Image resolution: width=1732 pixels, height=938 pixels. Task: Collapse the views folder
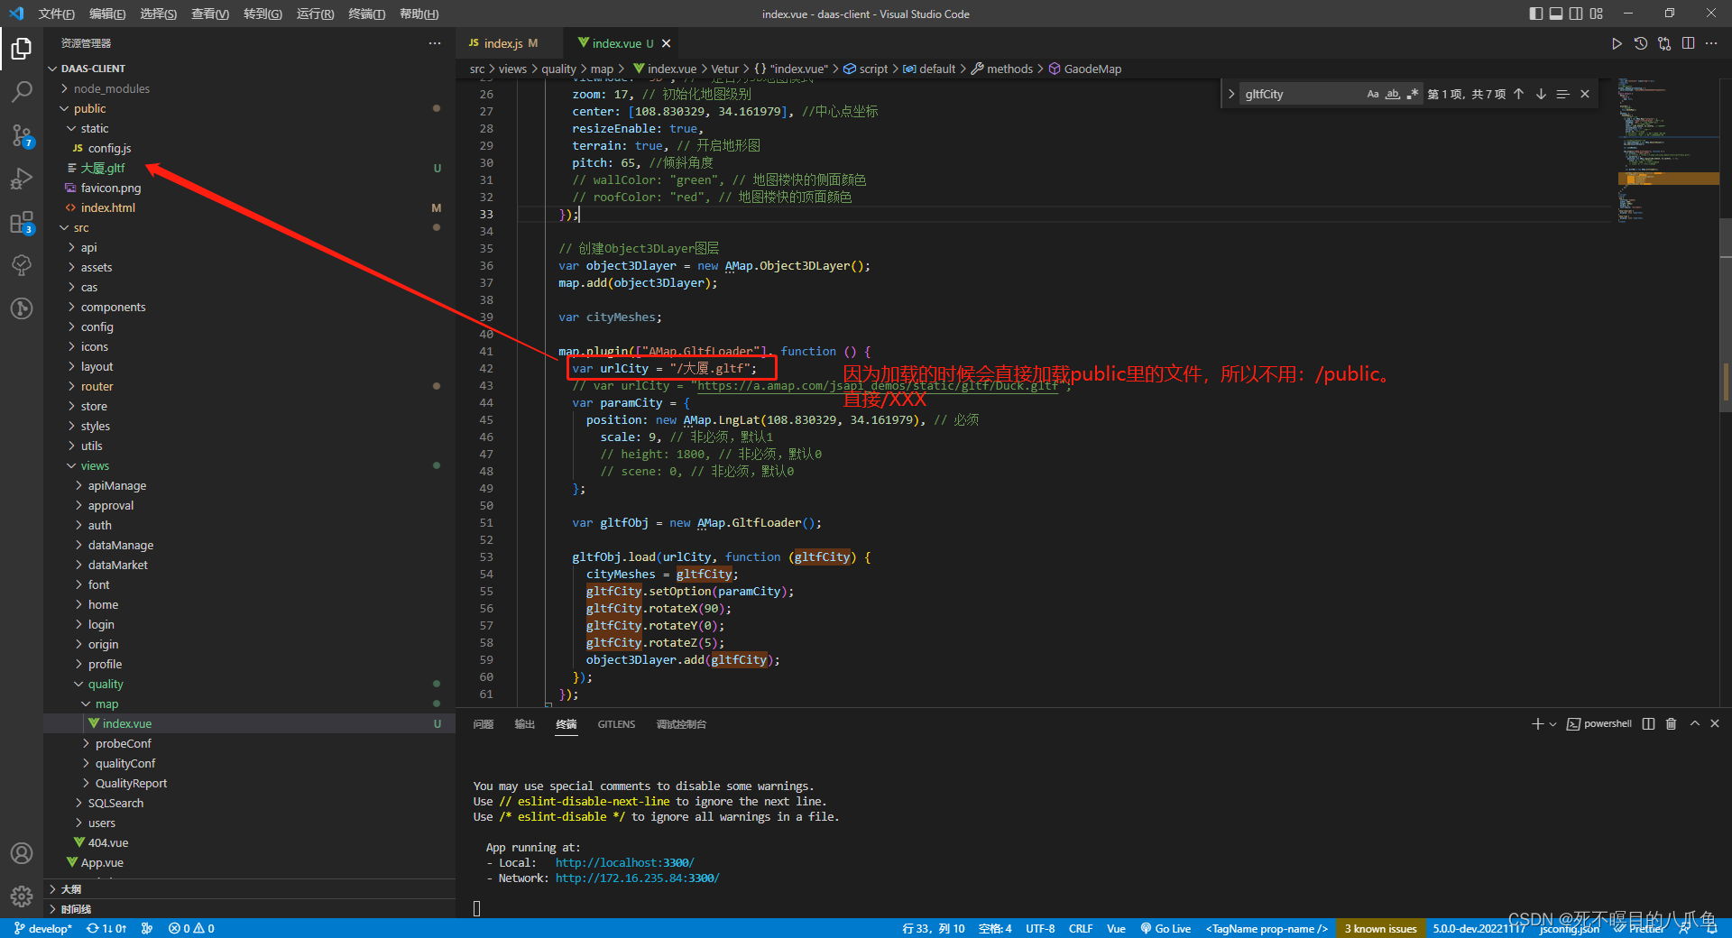95,465
